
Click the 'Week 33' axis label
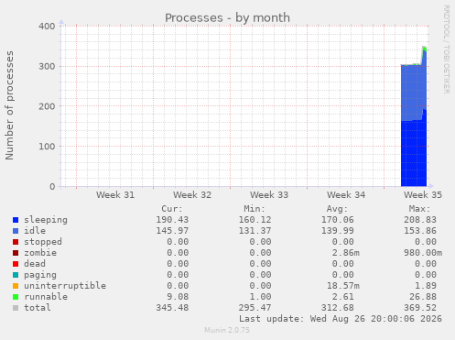click(269, 195)
